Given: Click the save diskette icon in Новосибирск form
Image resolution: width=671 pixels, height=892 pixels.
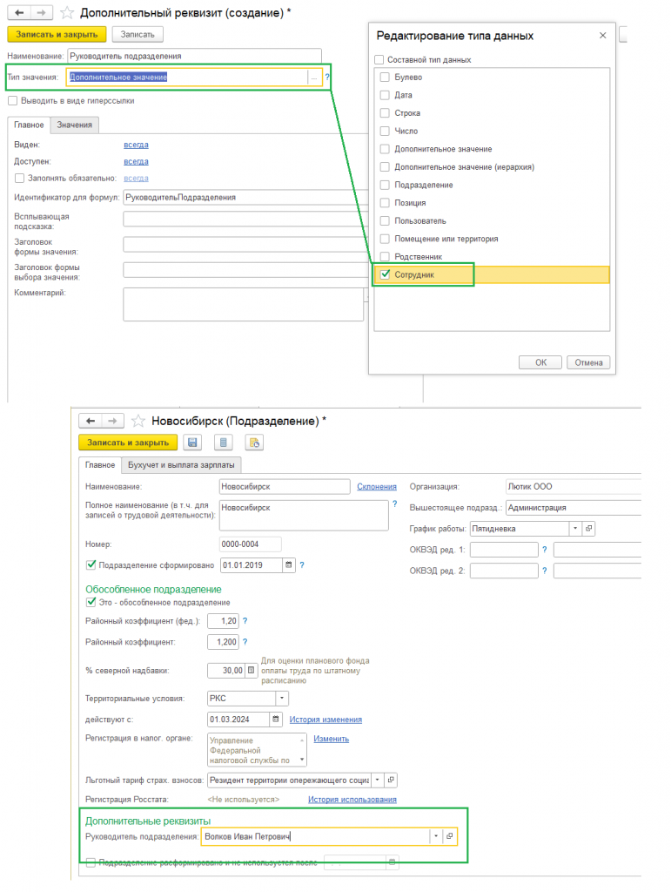Looking at the screenshot, I should pyautogui.click(x=192, y=443).
